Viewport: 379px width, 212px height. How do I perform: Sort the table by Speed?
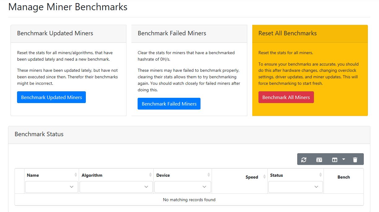coord(252,177)
